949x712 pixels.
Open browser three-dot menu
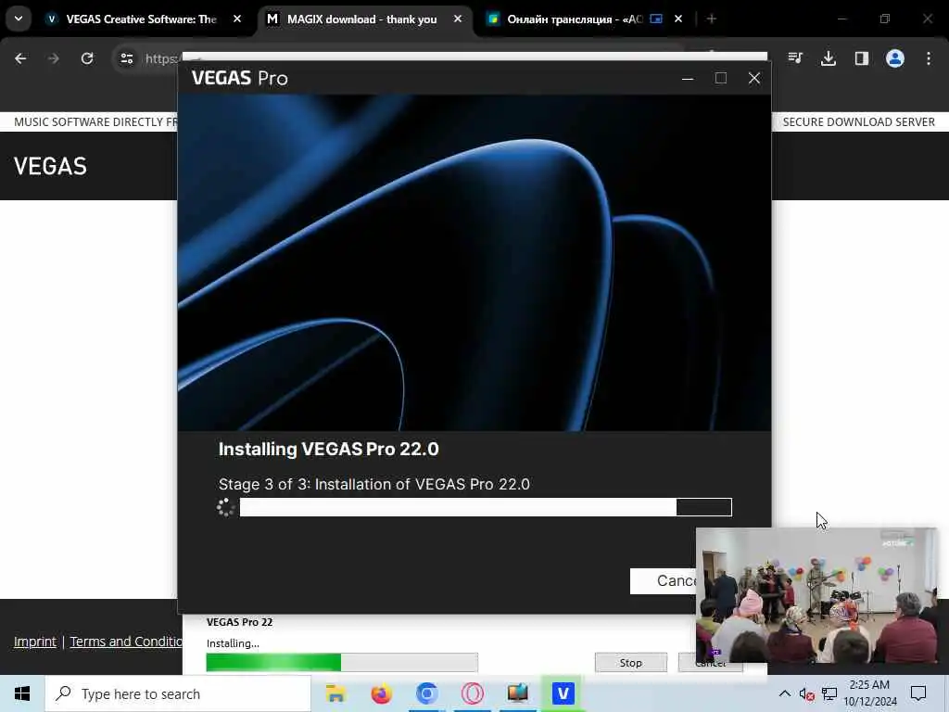coord(929,58)
